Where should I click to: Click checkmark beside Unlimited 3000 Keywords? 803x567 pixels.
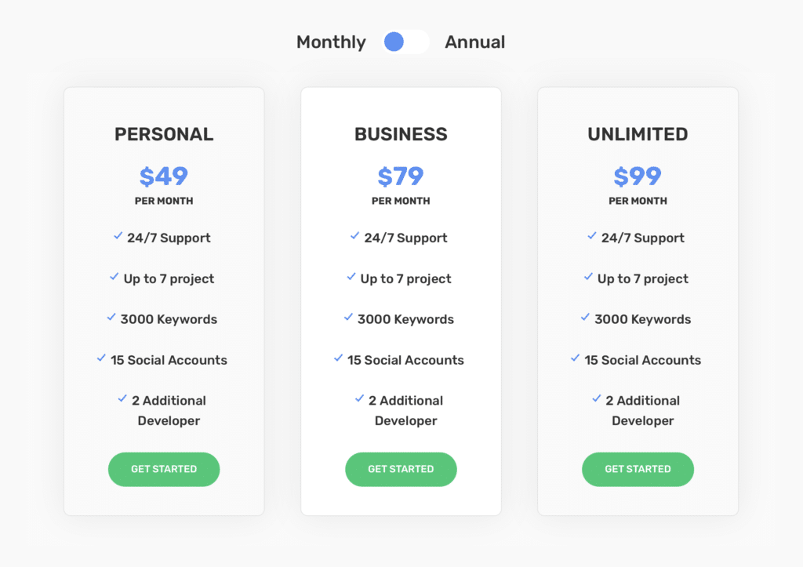click(585, 317)
